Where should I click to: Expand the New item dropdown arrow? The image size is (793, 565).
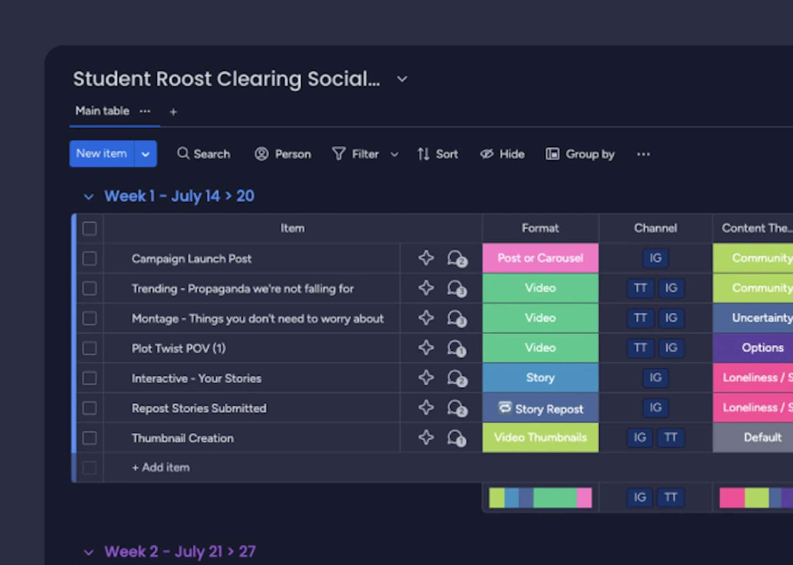click(145, 154)
